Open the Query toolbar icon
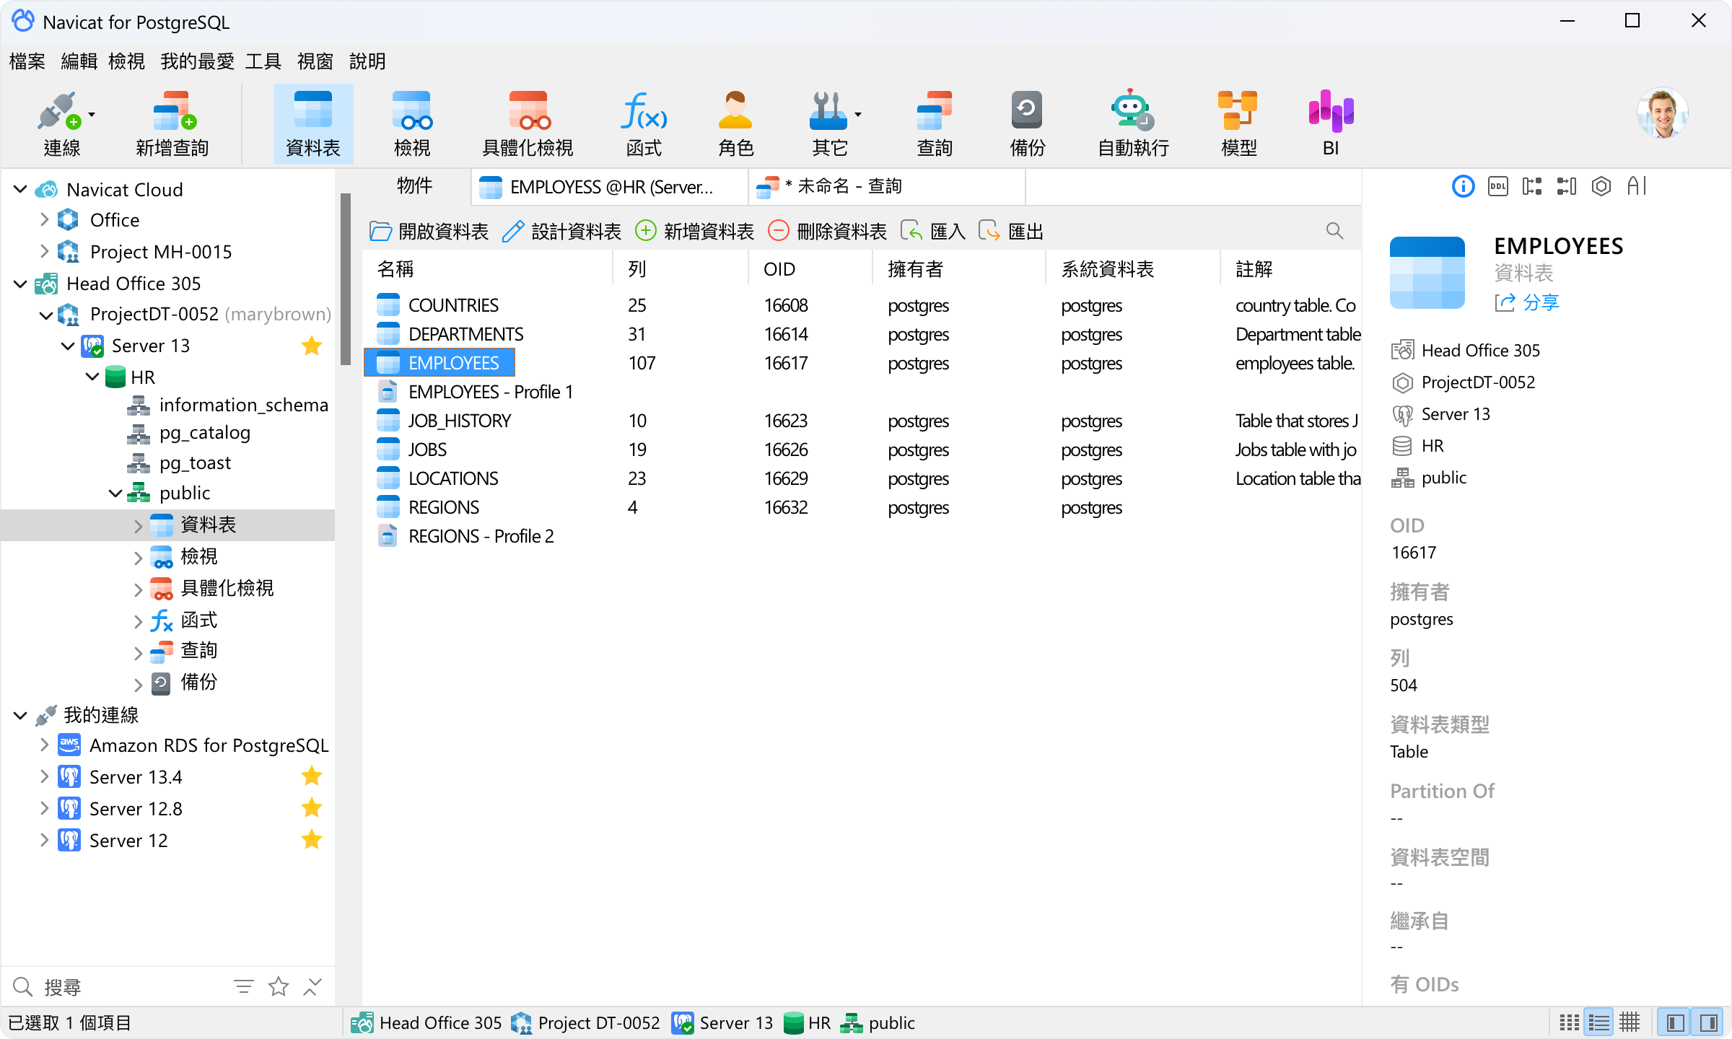This screenshot has height=1039, width=1732. tap(935, 124)
